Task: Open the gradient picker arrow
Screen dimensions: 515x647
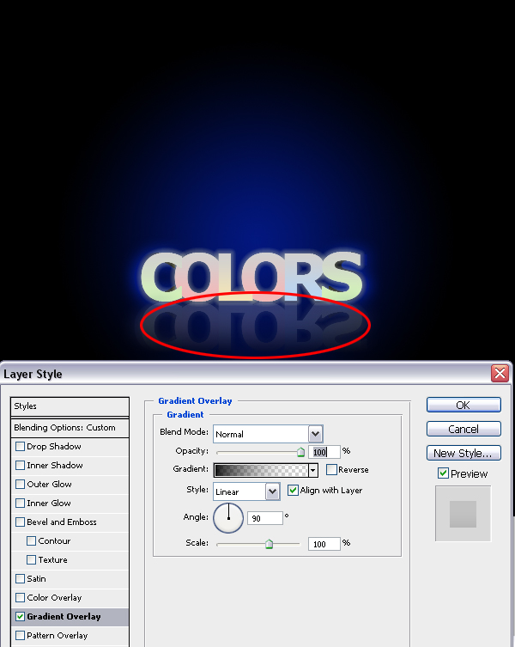Action: pos(313,470)
